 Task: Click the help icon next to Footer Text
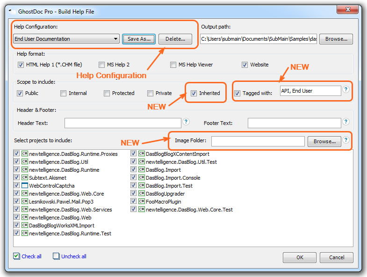pos(346,122)
